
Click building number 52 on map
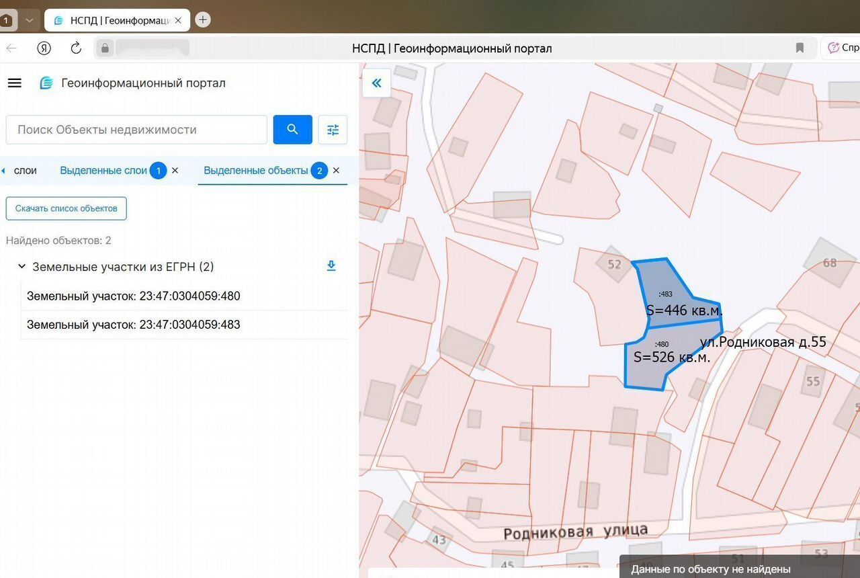pos(614,264)
